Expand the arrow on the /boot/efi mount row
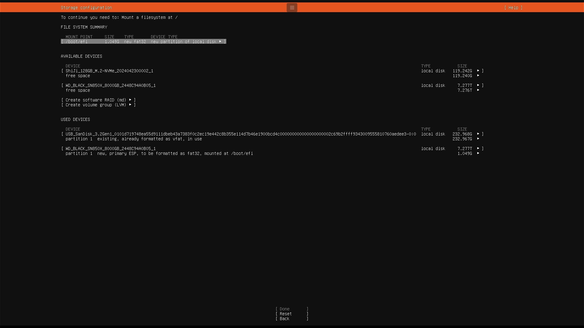Image resolution: width=584 pixels, height=328 pixels. click(220, 42)
